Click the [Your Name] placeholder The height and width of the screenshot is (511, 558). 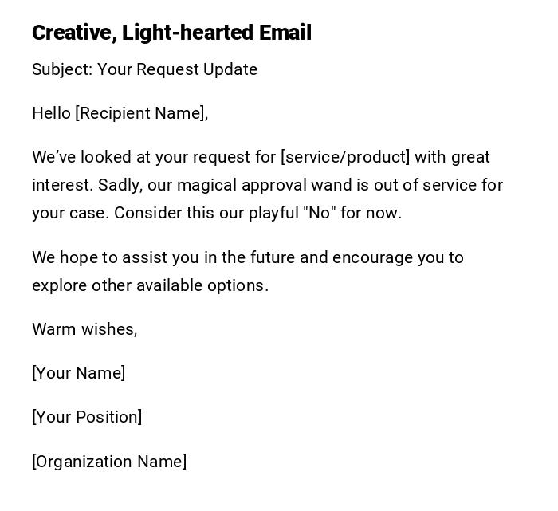78,373
